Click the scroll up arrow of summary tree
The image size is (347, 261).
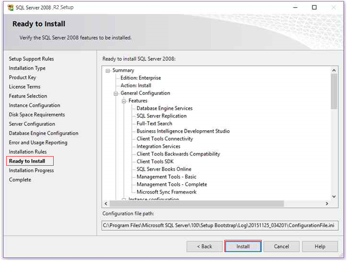pyautogui.click(x=334, y=70)
